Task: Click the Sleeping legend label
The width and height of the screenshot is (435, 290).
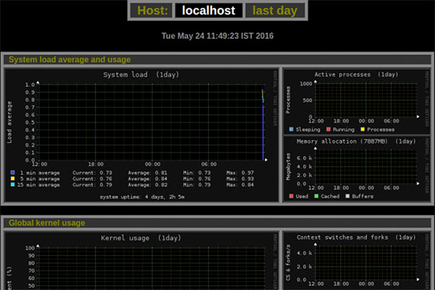Action: point(308,129)
